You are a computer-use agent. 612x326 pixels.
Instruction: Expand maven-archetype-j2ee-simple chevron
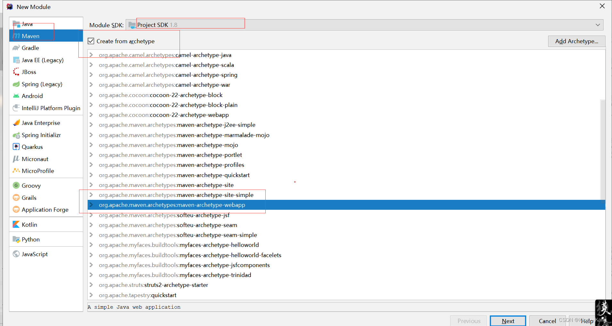91,125
